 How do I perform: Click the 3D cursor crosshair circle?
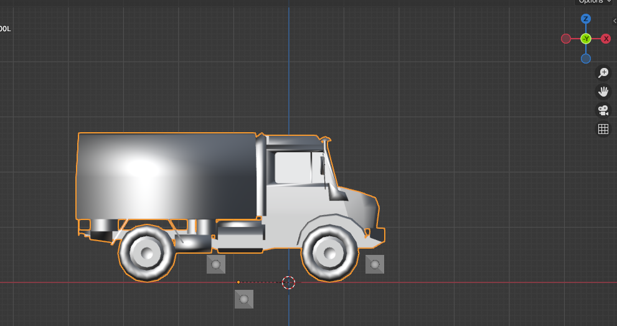tap(288, 282)
